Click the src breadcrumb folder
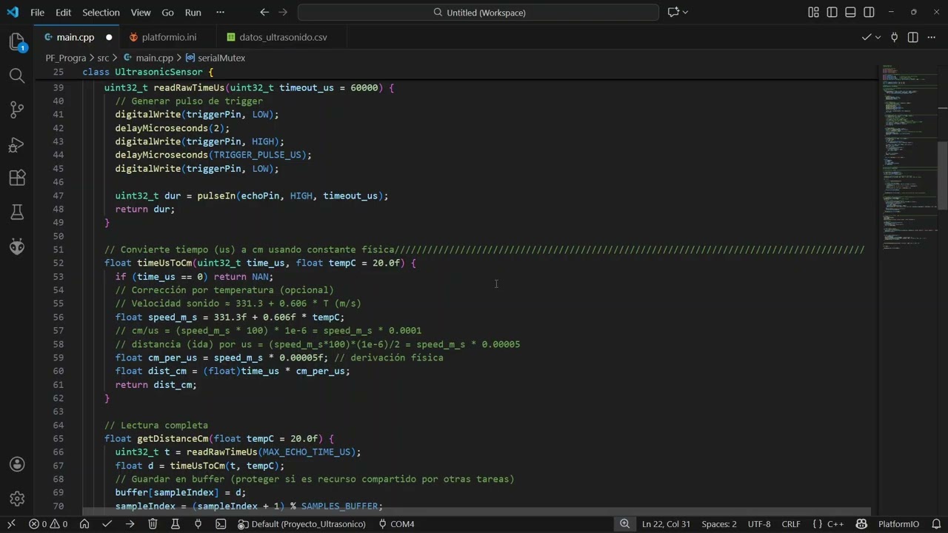948x533 pixels. tap(103, 58)
